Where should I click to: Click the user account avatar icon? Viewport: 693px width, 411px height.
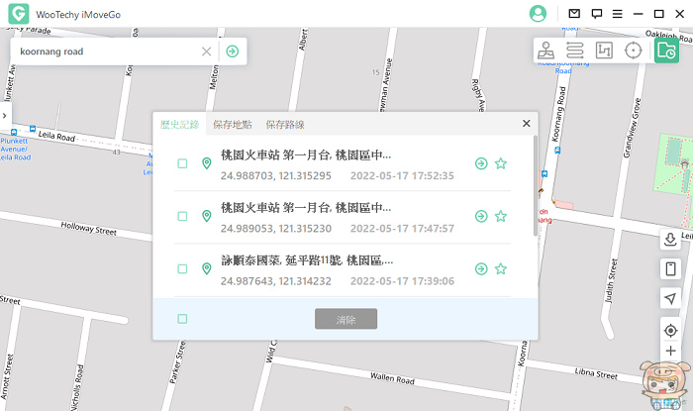tap(538, 14)
